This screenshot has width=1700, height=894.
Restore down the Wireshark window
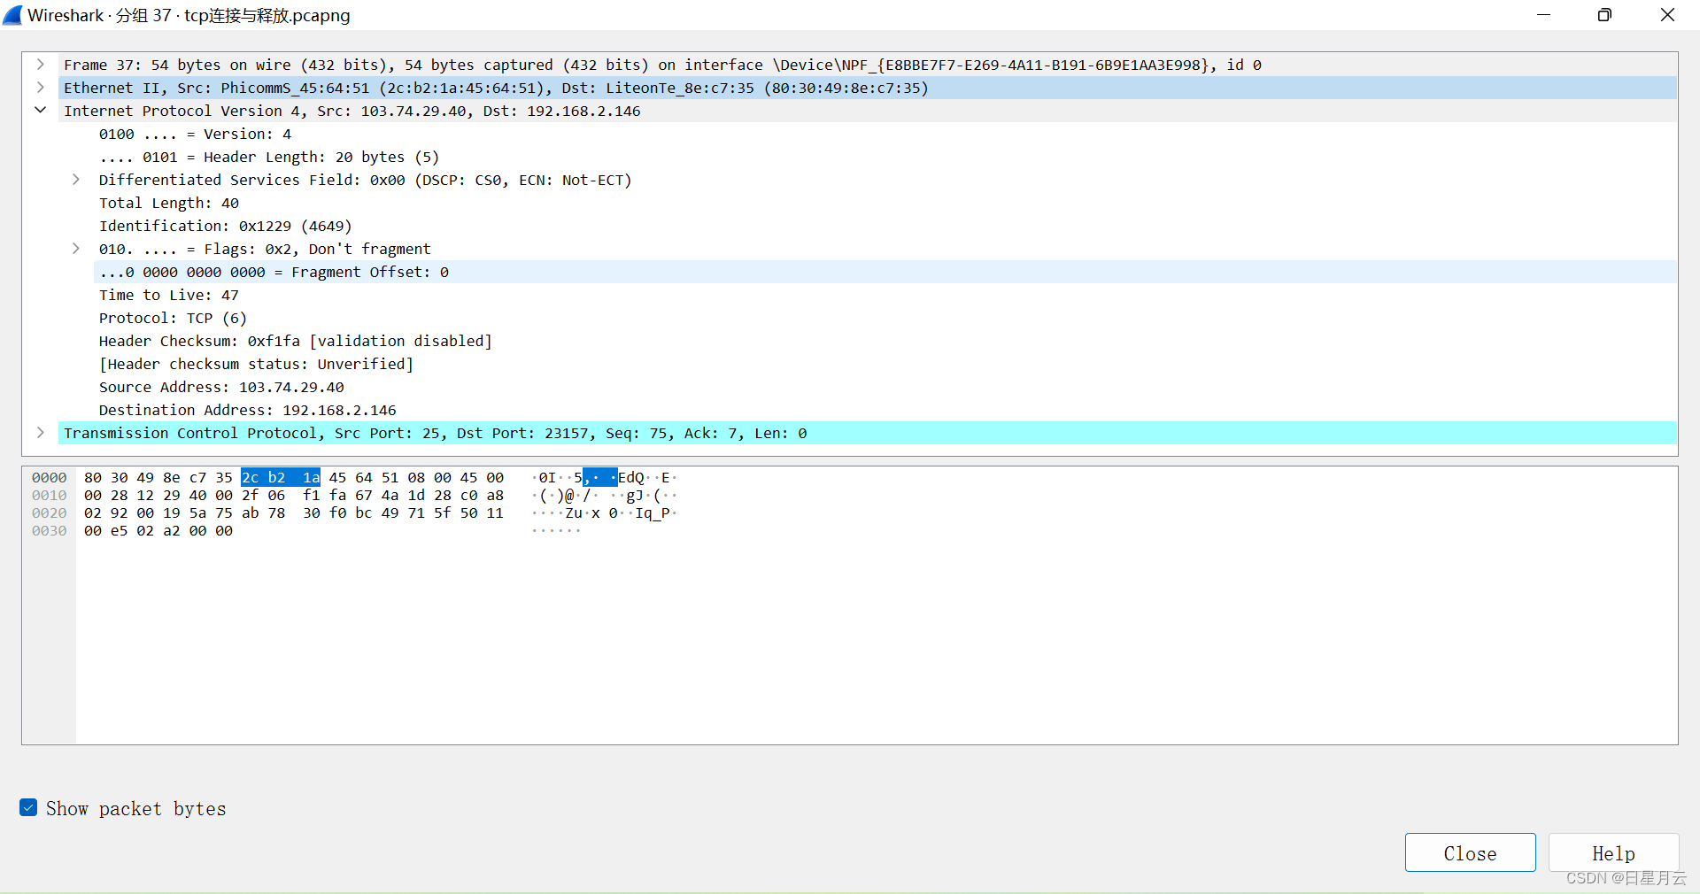[x=1604, y=15]
